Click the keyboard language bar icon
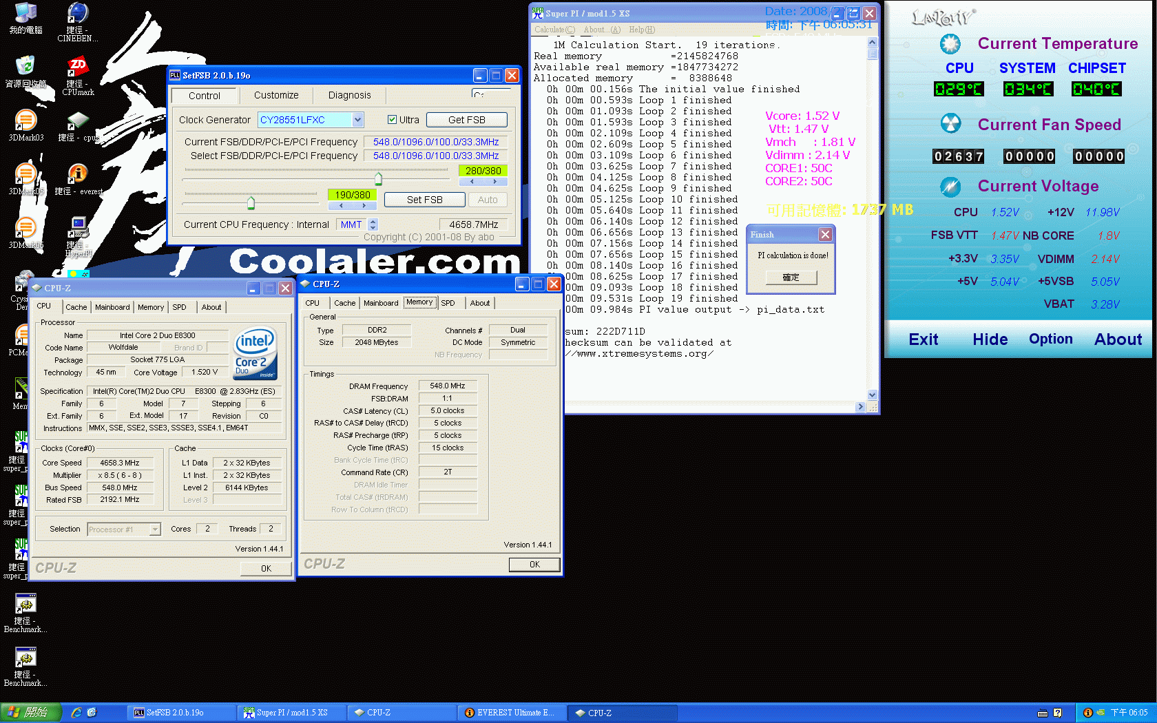The width and height of the screenshot is (1157, 723). pyautogui.click(x=1043, y=713)
